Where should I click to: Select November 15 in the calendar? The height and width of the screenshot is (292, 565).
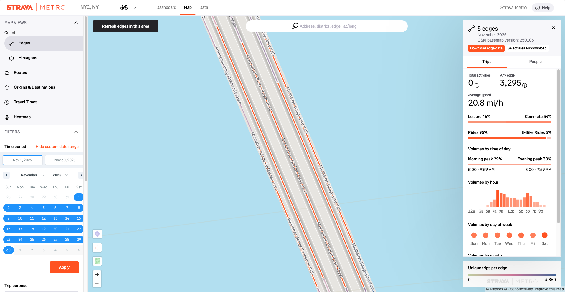coord(79,218)
